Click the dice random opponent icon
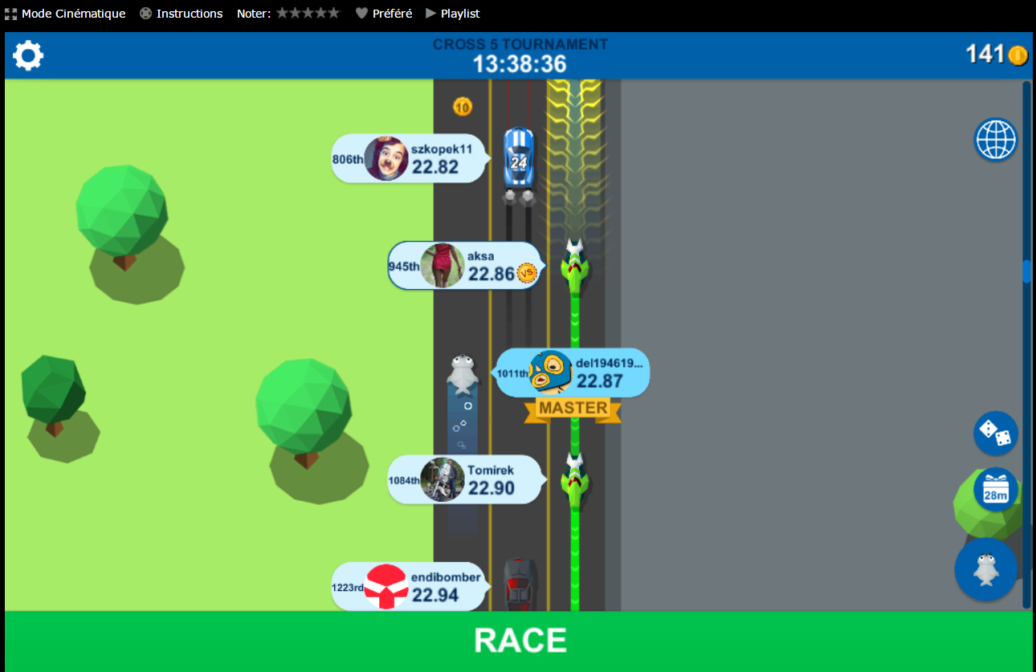 pyautogui.click(x=996, y=434)
